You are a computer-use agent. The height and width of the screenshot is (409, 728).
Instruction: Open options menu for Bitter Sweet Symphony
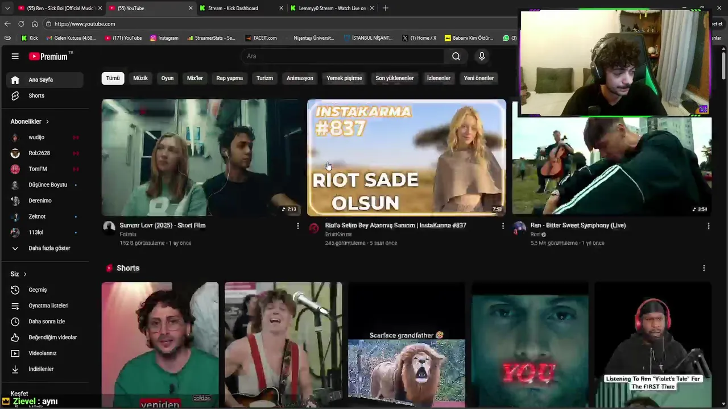708,226
